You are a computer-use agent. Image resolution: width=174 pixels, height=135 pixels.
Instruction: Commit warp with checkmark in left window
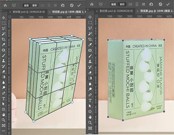click(x=79, y=5)
